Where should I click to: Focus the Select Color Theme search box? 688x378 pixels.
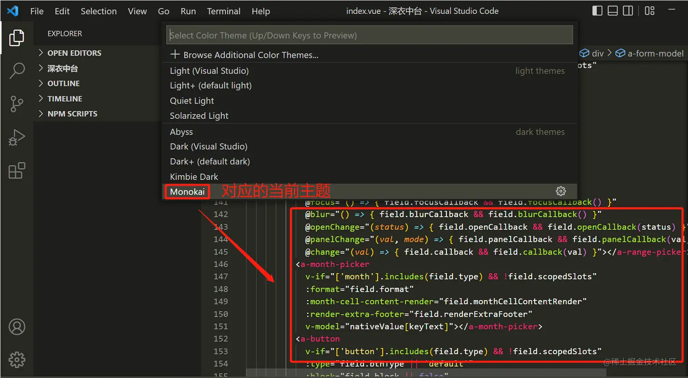[369, 35]
